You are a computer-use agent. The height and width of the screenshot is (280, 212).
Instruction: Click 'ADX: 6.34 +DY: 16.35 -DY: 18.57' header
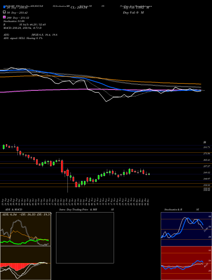pos(27,215)
